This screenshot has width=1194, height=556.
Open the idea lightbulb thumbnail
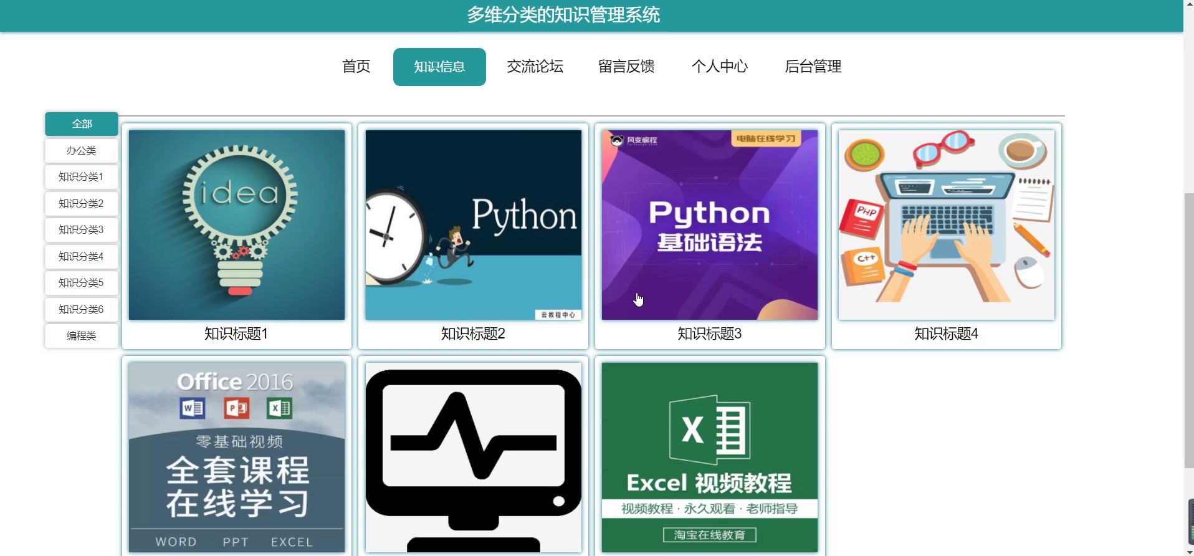[x=237, y=225]
